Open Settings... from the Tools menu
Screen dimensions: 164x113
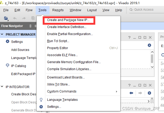tap(54, 107)
